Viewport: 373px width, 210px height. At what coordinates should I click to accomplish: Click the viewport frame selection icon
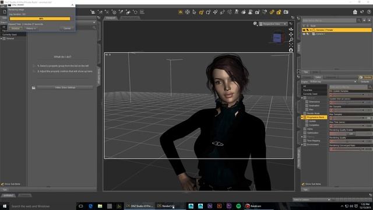tap(291, 45)
